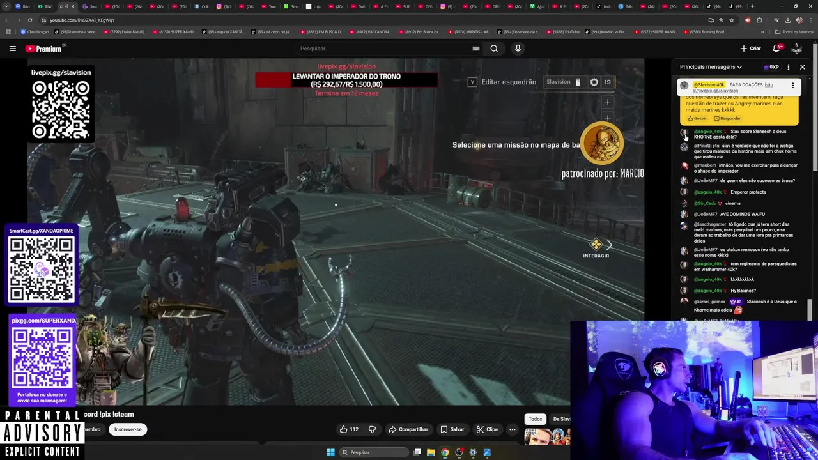The height and width of the screenshot is (460, 818).
Task: Click @angelo_40k username on the Emperor protects message
Action: tap(707, 192)
